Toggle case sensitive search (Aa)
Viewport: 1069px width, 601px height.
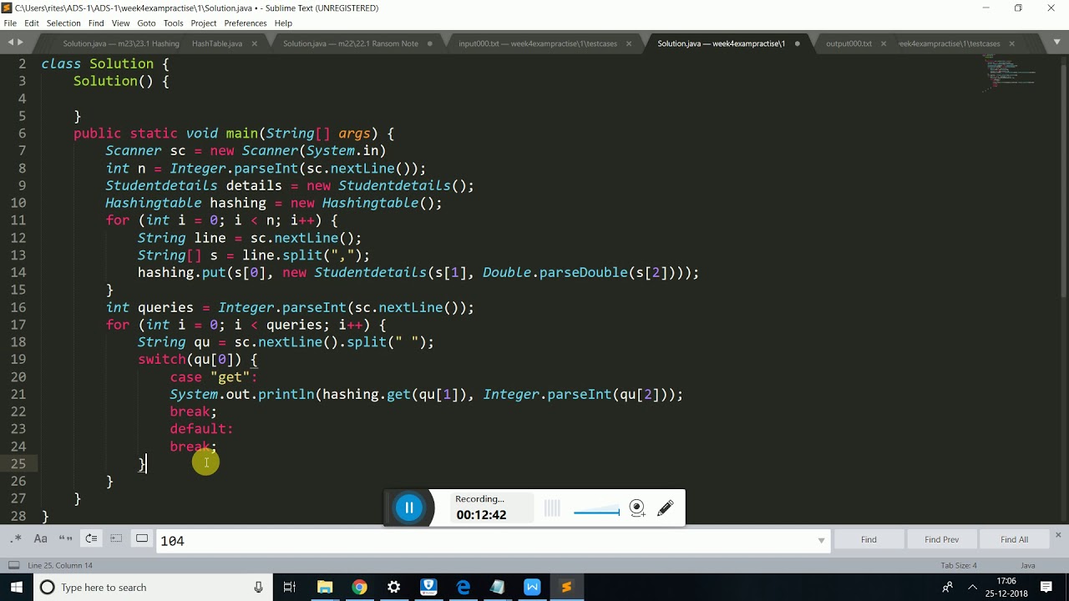(x=40, y=539)
